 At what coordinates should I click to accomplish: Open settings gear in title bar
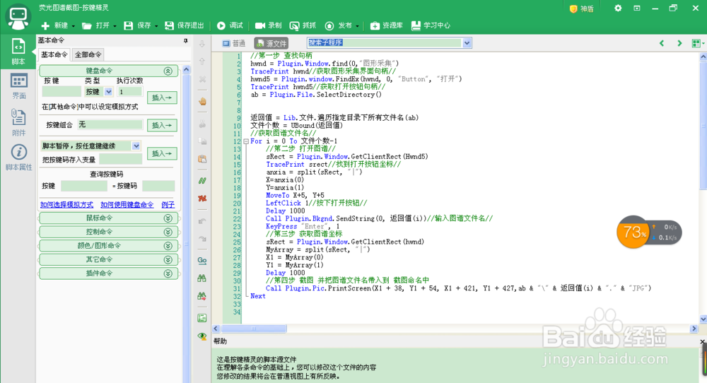pos(618,8)
